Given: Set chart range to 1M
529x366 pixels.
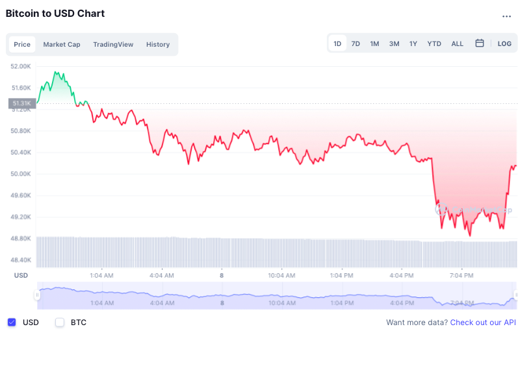Looking at the screenshot, I should [x=374, y=43].
